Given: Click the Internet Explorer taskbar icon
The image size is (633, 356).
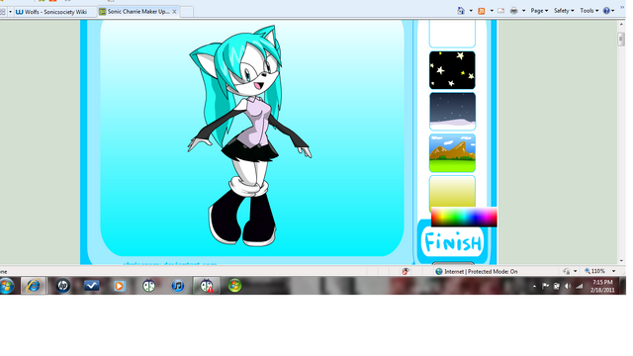Looking at the screenshot, I should click(x=33, y=286).
